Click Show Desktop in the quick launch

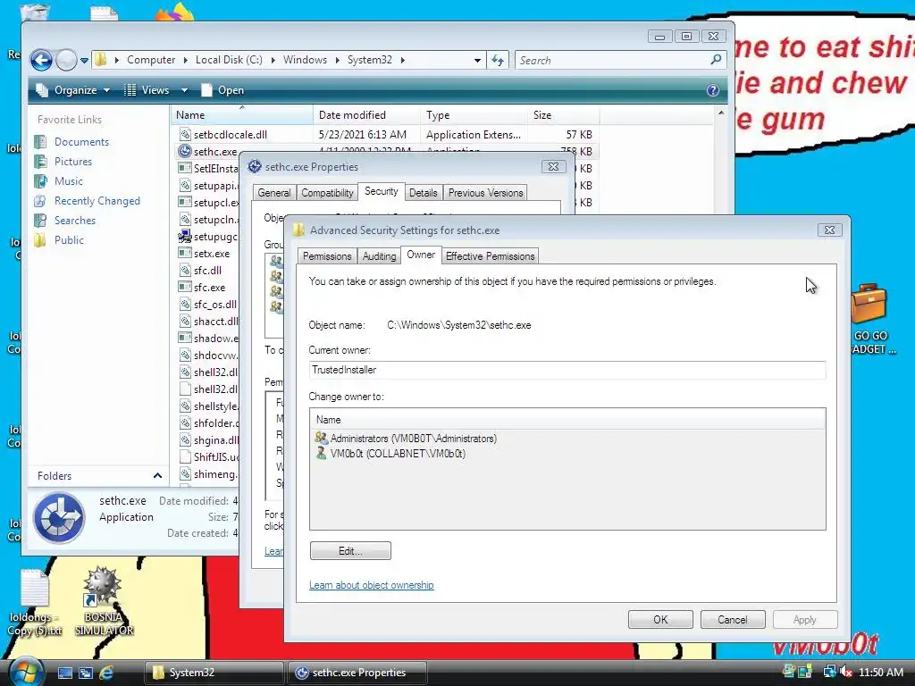[x=64, y=673]
